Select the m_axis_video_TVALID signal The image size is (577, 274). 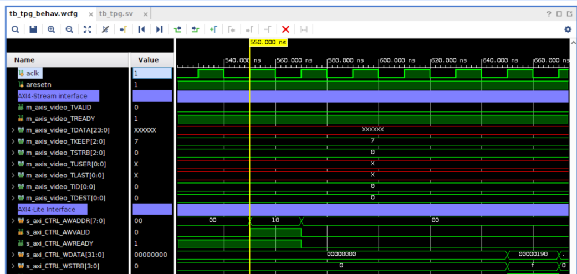tap(54, 108)
